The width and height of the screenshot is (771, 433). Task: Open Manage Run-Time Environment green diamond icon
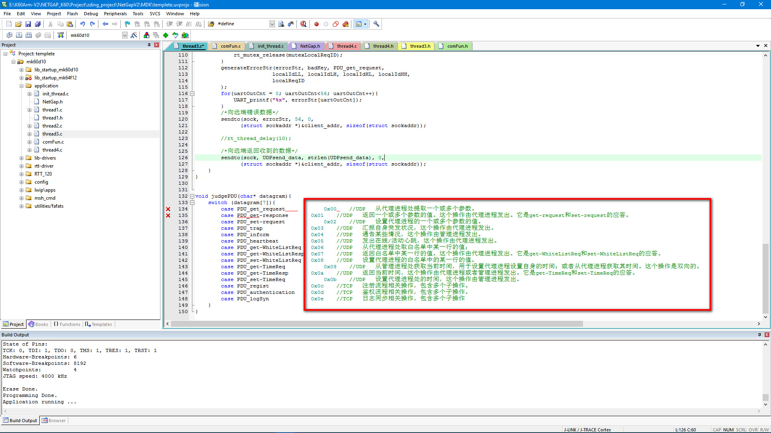coord(166,35)
